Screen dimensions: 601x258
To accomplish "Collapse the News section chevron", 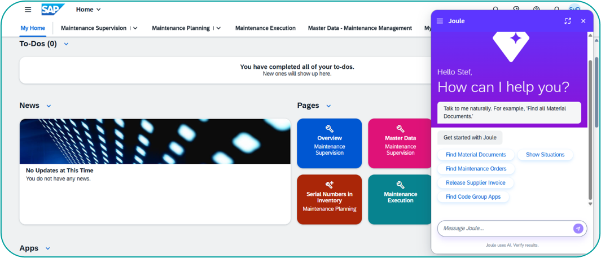I will pos(49,106).
